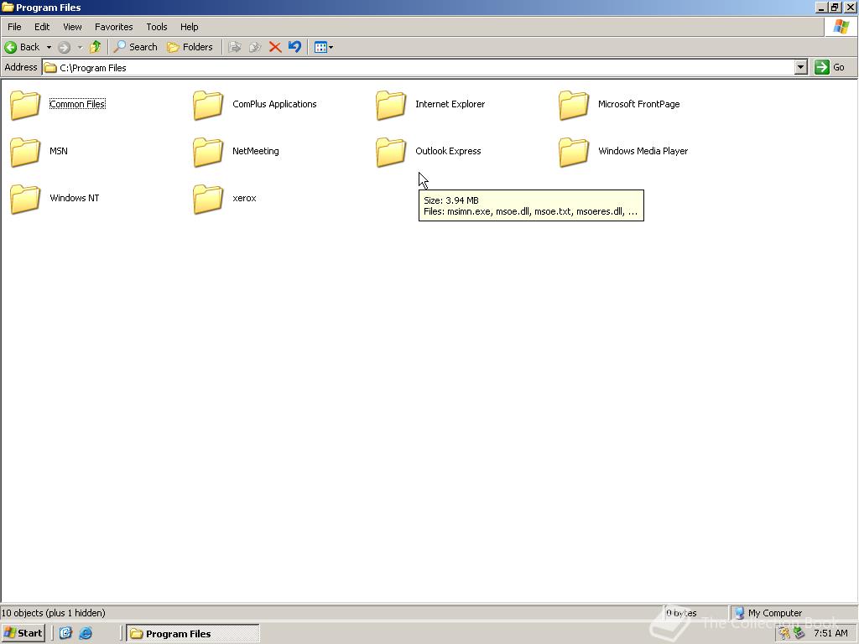Screen dimensions: 859x644
Task: Launch Internet Explorer from quick launch
Action: coord(86,633)
